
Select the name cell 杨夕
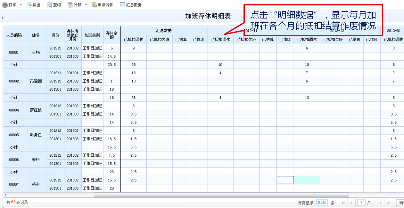36,184
